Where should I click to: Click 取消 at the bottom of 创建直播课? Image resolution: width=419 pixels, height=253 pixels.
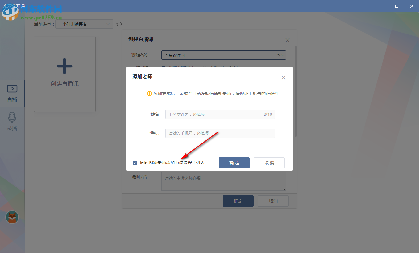pos(273,201)
